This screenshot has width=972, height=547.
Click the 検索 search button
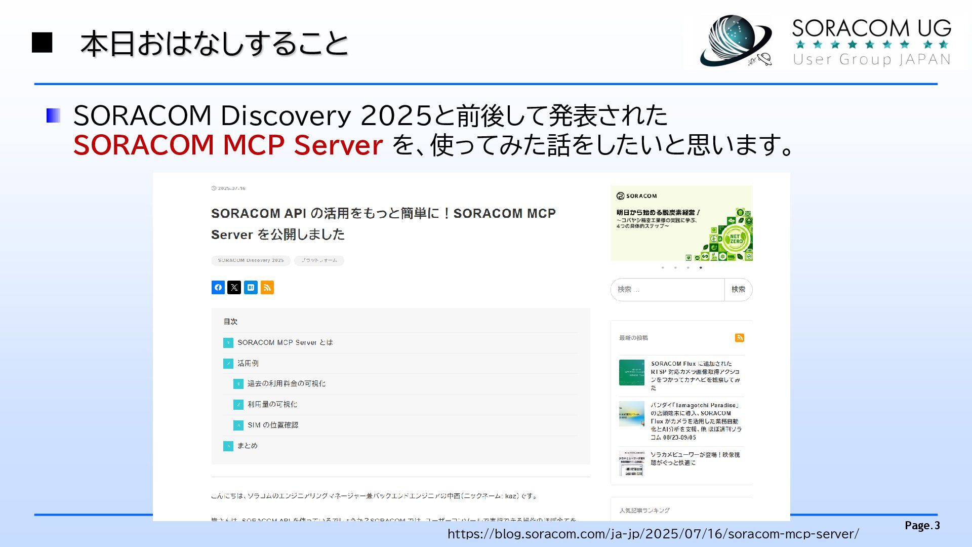pyautogui.click(x=738, y=289)
